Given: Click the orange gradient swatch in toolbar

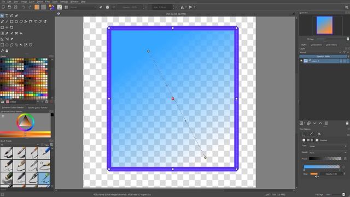Looking at the screenshot, I should (x=37, y=7).
